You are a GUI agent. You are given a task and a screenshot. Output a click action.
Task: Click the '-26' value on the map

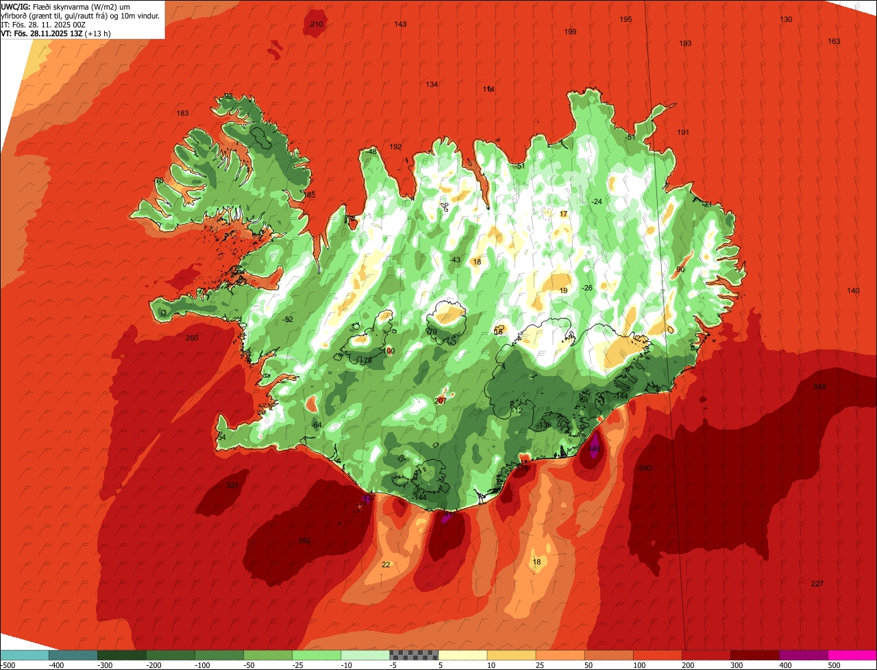(x=586, y=288)
